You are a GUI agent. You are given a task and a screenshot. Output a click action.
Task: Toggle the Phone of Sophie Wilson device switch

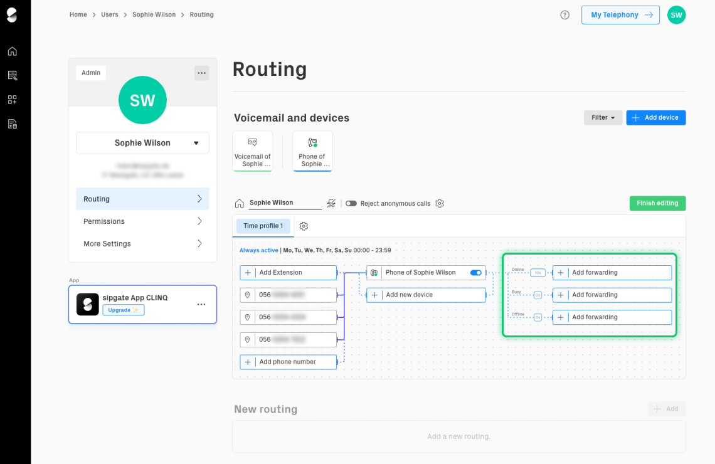[475, 273]
